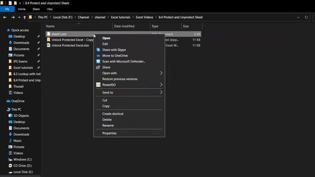Click Windows (C:) drive icon
The width and height of the screenshot is (315, 177).
[x=10, y=159]
